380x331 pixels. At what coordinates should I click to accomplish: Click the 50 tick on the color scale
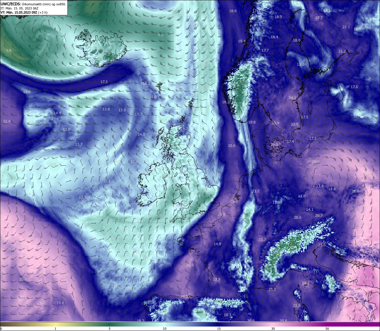pos(327,329)
